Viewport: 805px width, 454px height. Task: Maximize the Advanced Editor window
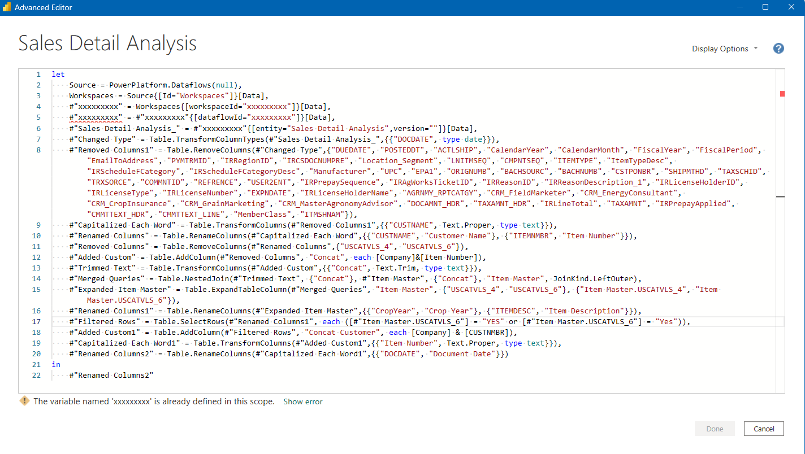(765, 7)
